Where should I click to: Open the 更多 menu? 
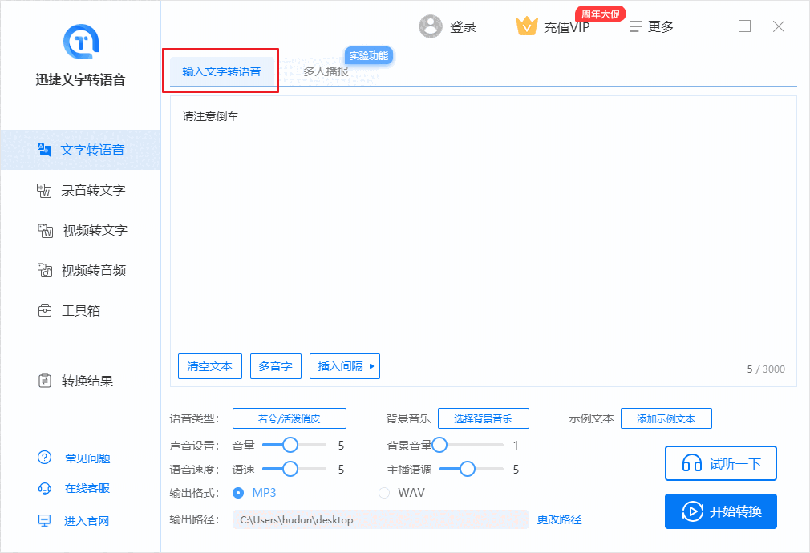(651, 26)
